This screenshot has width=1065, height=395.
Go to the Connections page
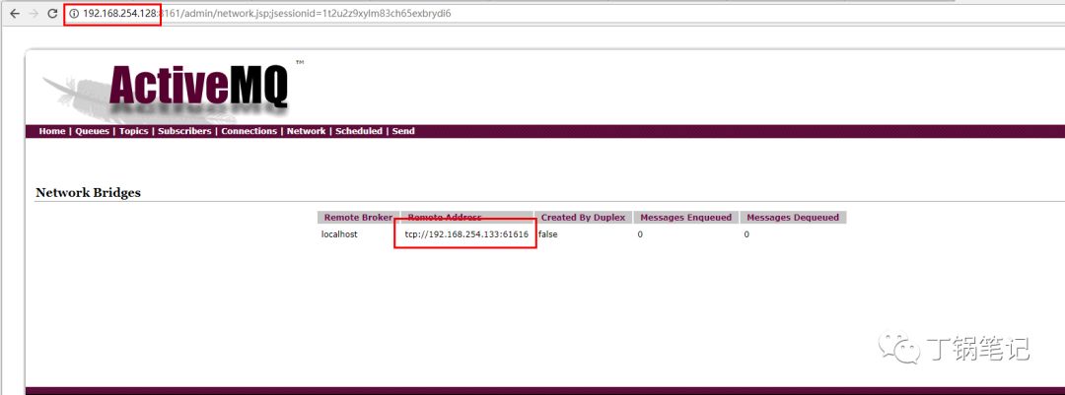[248, 131]
